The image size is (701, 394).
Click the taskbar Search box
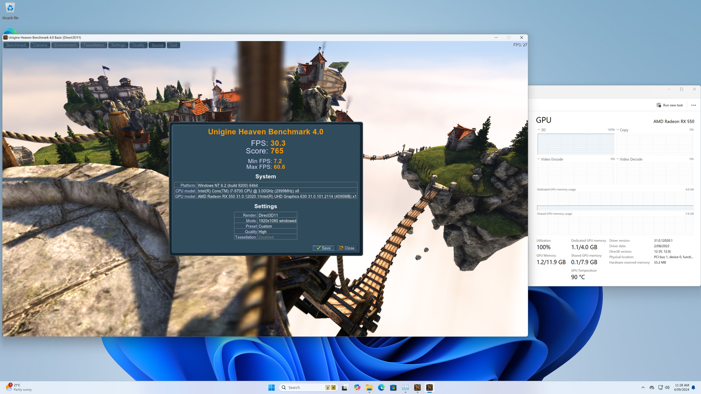click(308, 387)
